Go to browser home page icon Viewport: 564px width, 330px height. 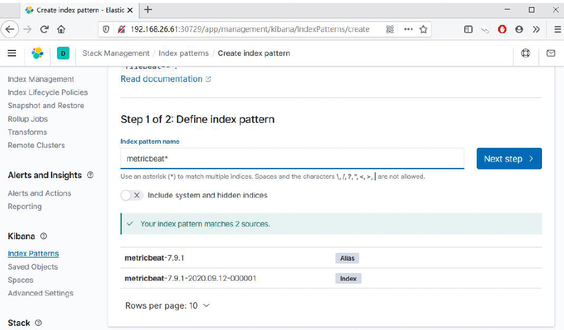[61, 29]
